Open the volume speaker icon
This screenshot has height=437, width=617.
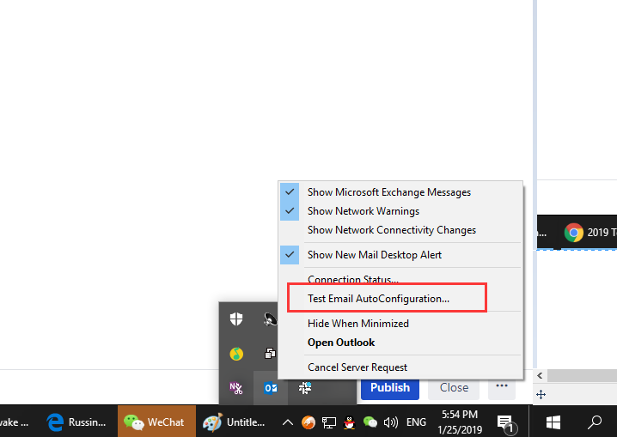(391, 422)
